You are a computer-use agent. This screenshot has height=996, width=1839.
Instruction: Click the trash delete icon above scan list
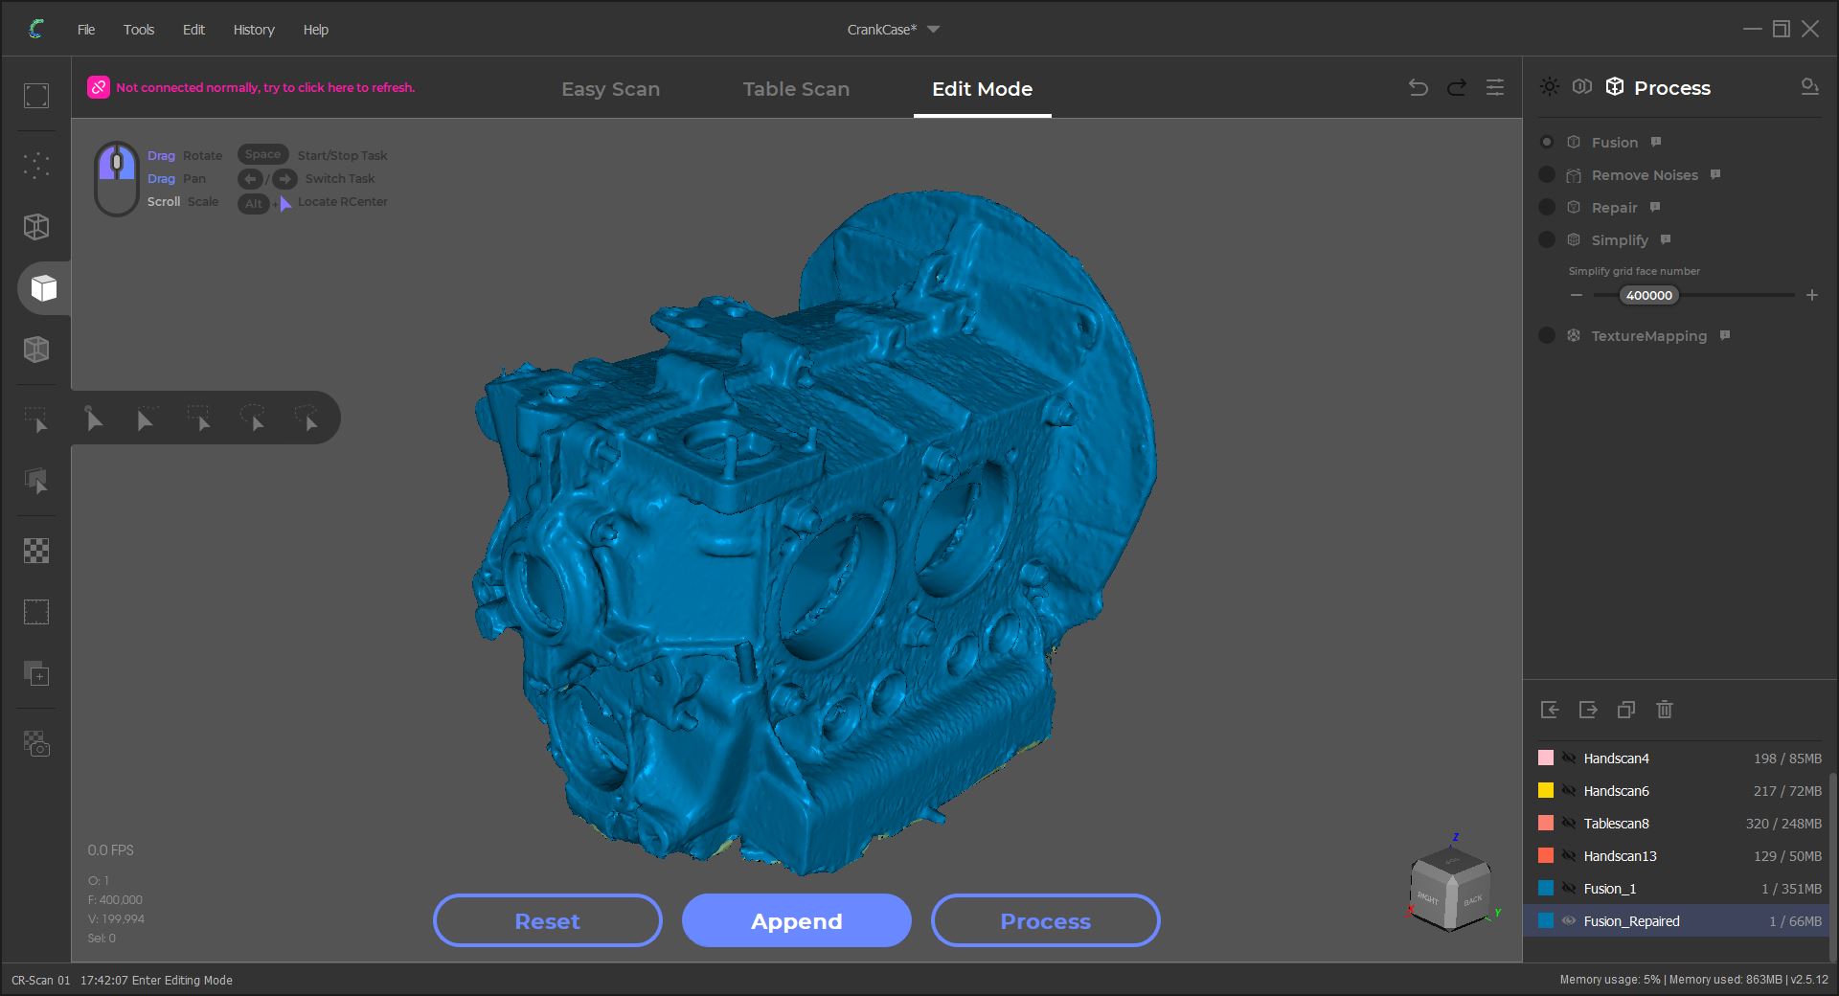(x=1665, y=710)
